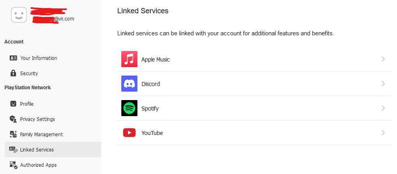
Task: Open the YouTube linked service
Action: coord(152,133)
